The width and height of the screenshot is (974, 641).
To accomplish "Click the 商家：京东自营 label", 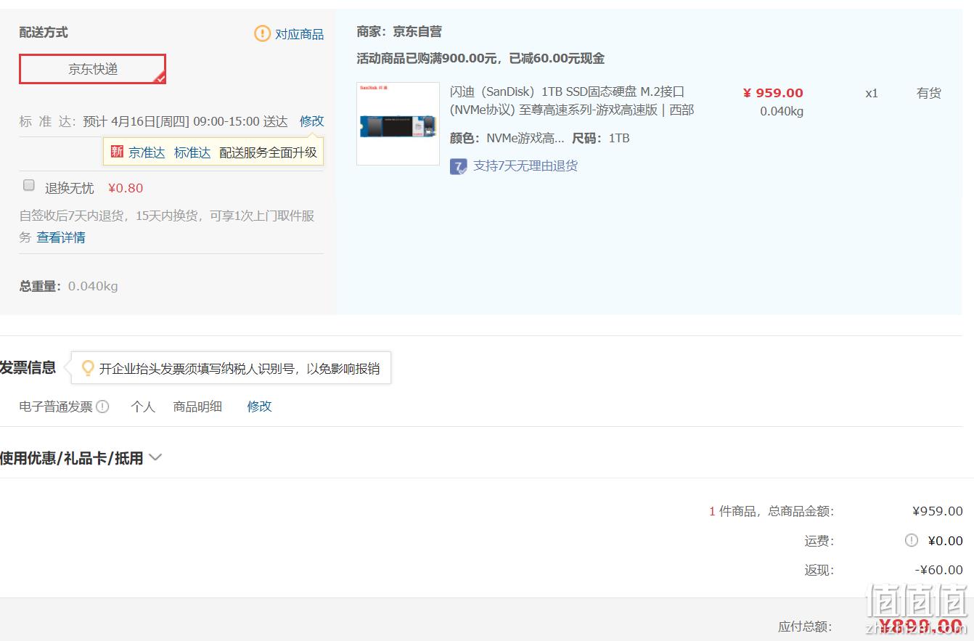I will [x=399, y=32].
